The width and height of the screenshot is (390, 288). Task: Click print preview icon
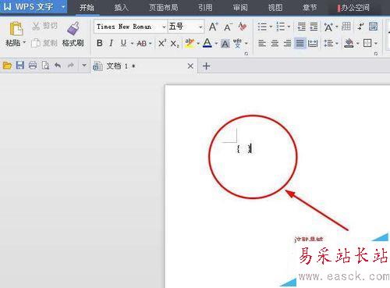[x=45, y=66]
